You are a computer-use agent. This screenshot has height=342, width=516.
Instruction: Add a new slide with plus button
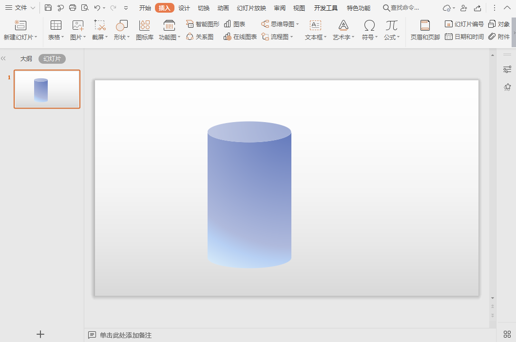click(x=41, y=334)
